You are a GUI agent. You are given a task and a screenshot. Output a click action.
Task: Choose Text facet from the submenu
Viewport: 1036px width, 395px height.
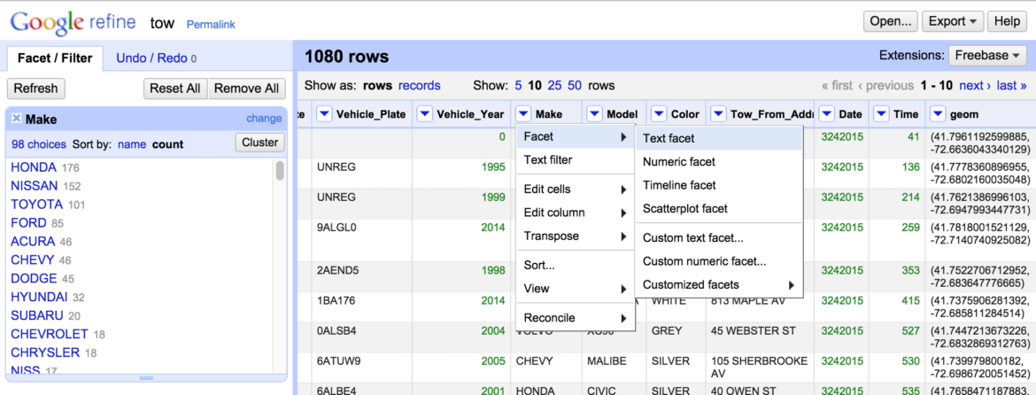719,139
